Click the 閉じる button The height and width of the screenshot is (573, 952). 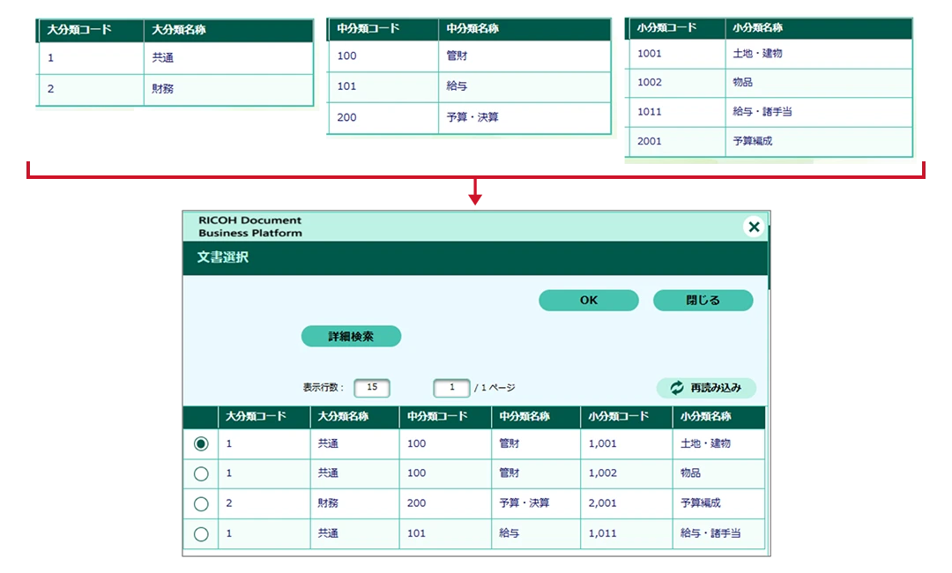point(703,301)
